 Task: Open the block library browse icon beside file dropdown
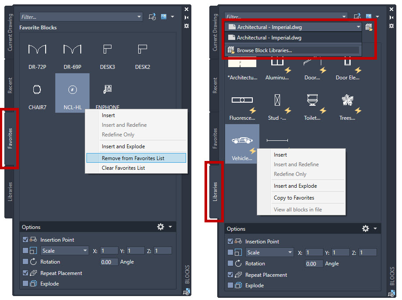tap(369, 27)
